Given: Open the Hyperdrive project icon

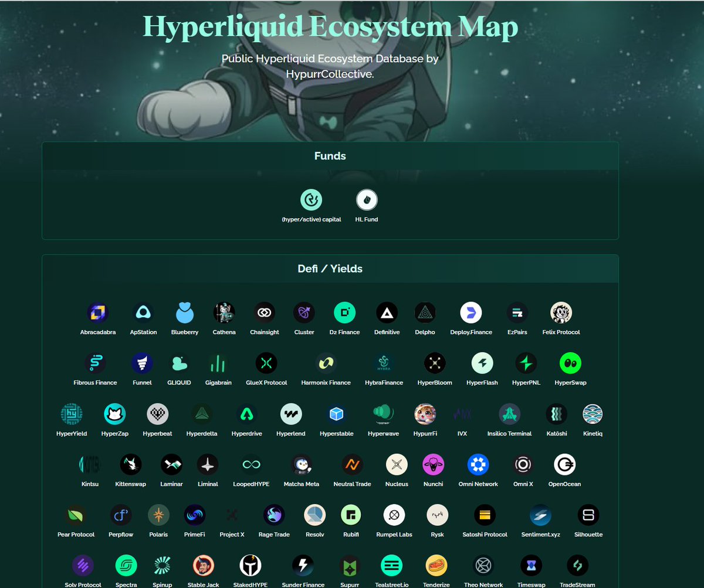Looking at the screenshot, I should pos(247,414).
